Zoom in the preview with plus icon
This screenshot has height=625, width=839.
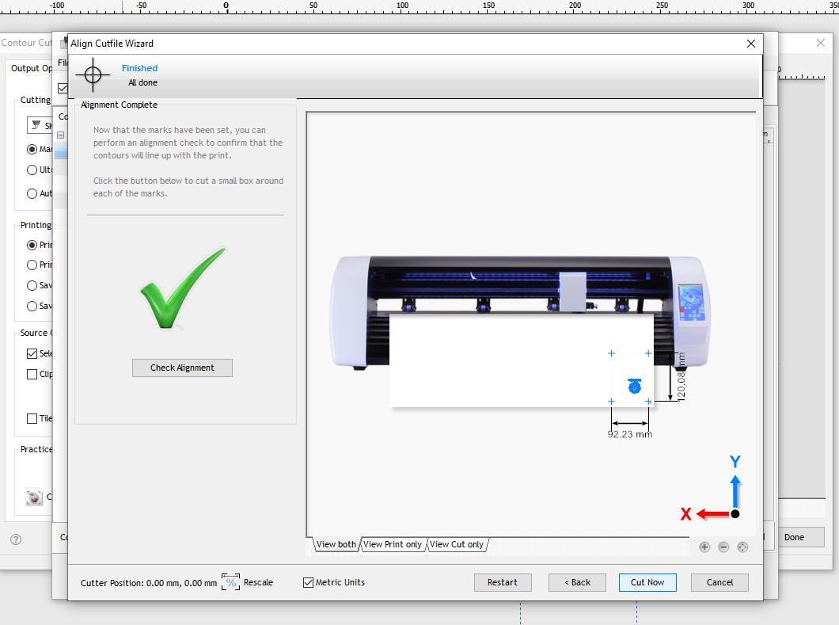pos(704,547)
